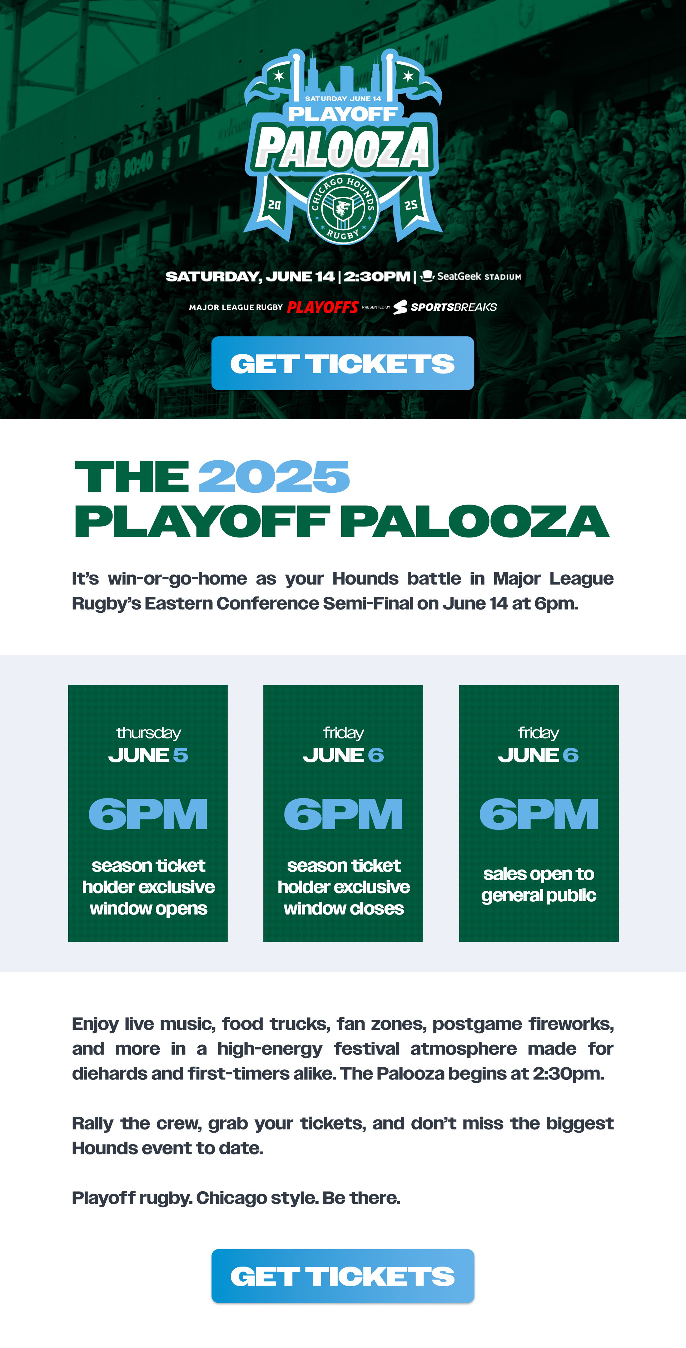686x1348 pixels.
Task: Click the bottom GET TICKETS button
Action: coord(343,1275)
